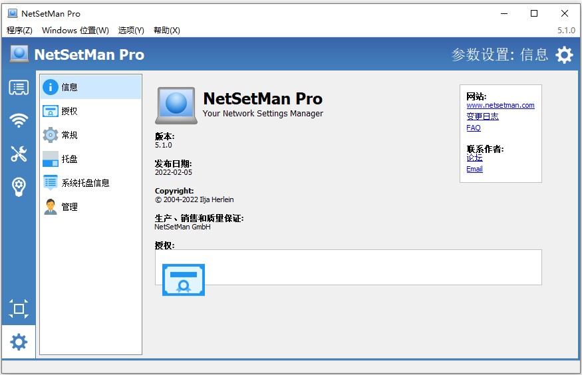Screen dimensions: 582x375
Task: Select the settings gear in sidebar bottom
Action: click(x=19, y=342)
